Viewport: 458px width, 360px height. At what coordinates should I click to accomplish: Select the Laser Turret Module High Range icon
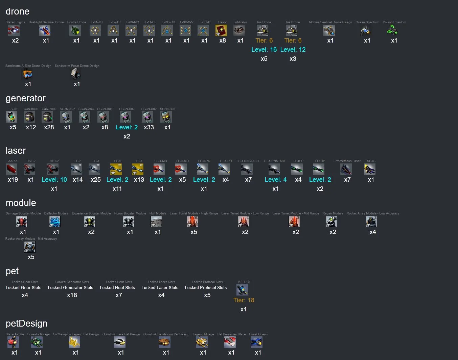pos(192,222)
